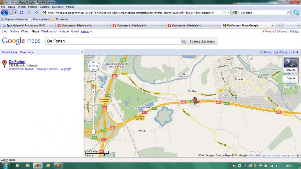
Task: Open the Gmail link in the top bar
Action: [x=75, y=31]
